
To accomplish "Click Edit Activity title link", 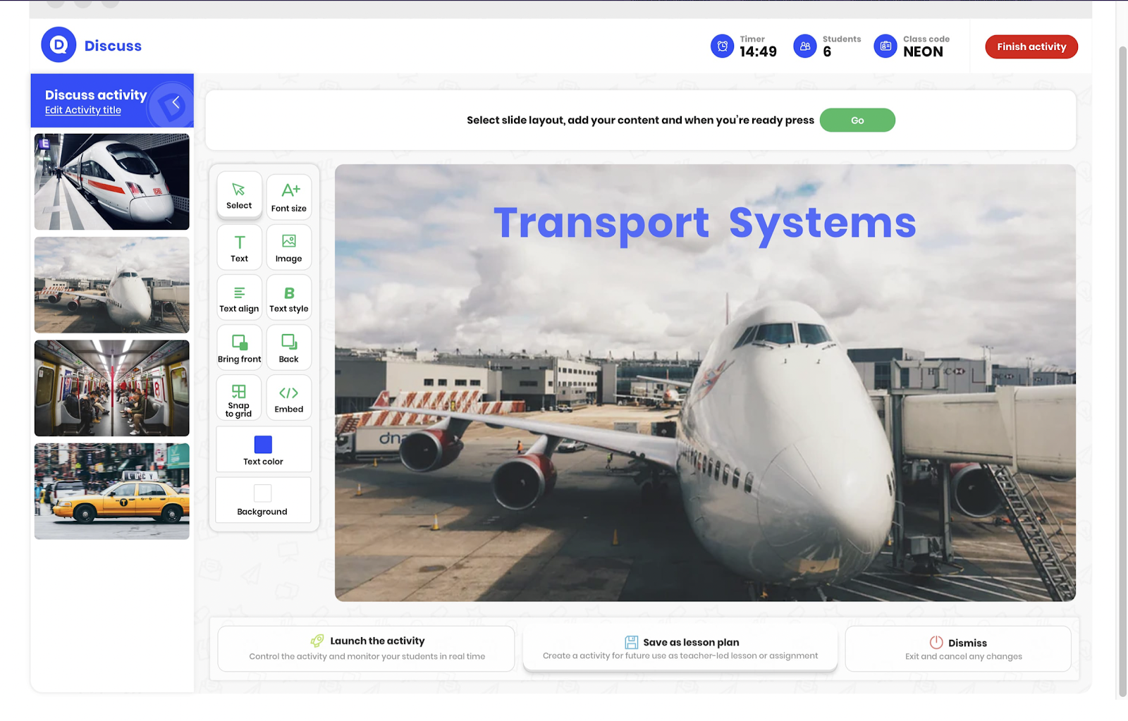I will (83, 110).
